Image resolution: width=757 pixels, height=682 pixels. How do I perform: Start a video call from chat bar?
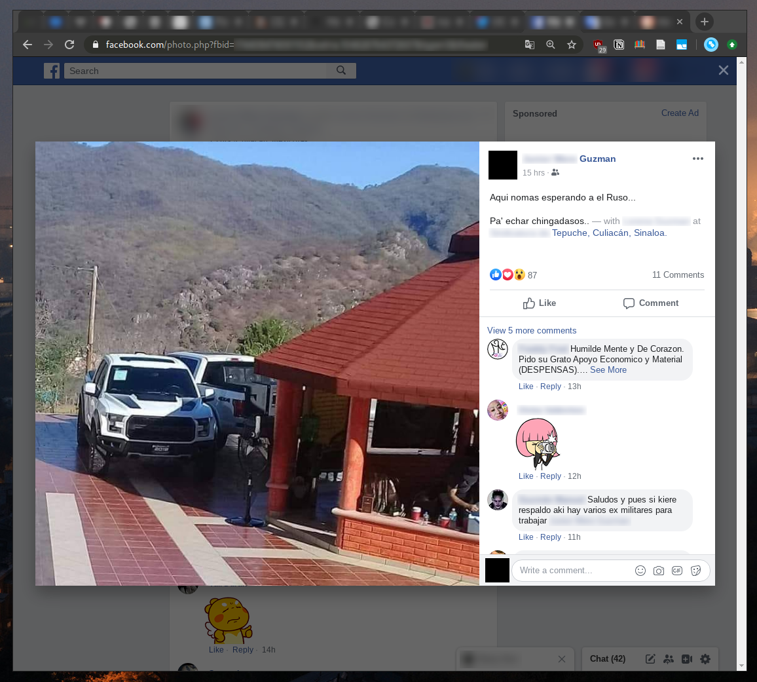click(x=687, y=659)
